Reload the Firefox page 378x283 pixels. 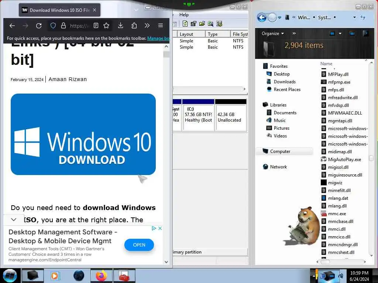pos(38,26)
